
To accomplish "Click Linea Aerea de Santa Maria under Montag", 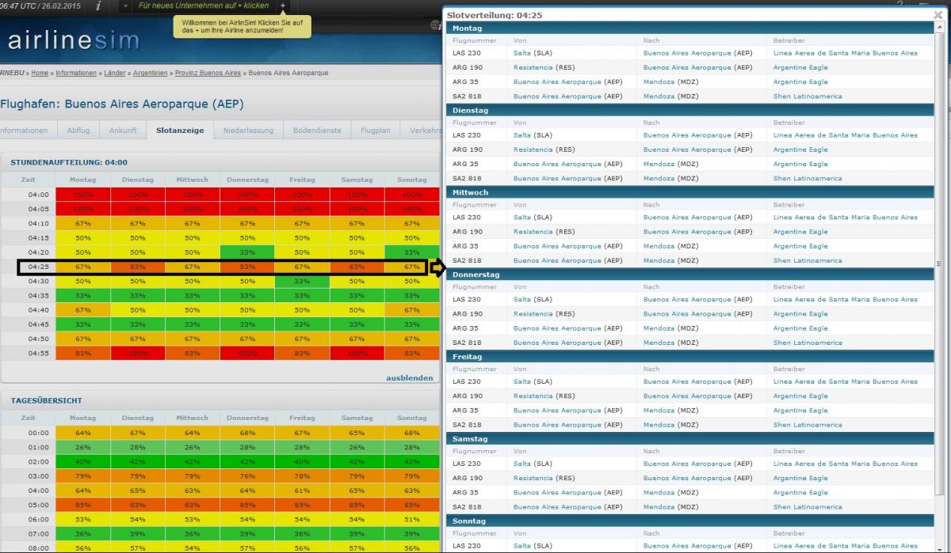I will 845,53.
